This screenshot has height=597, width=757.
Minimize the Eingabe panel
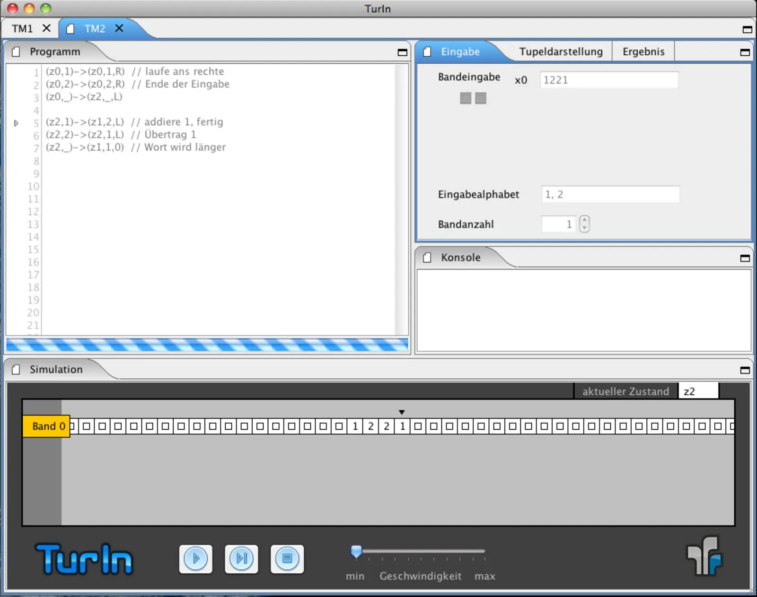745,52
